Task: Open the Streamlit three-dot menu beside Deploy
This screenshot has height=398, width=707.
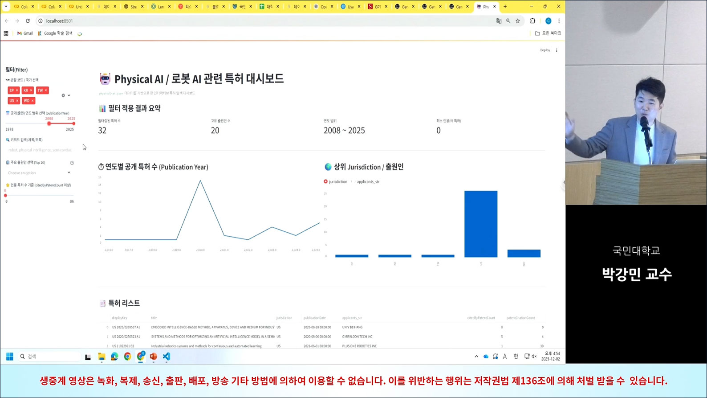Action: [557, 50]
